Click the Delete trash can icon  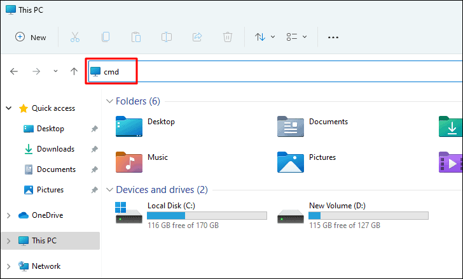coord(228,38)
